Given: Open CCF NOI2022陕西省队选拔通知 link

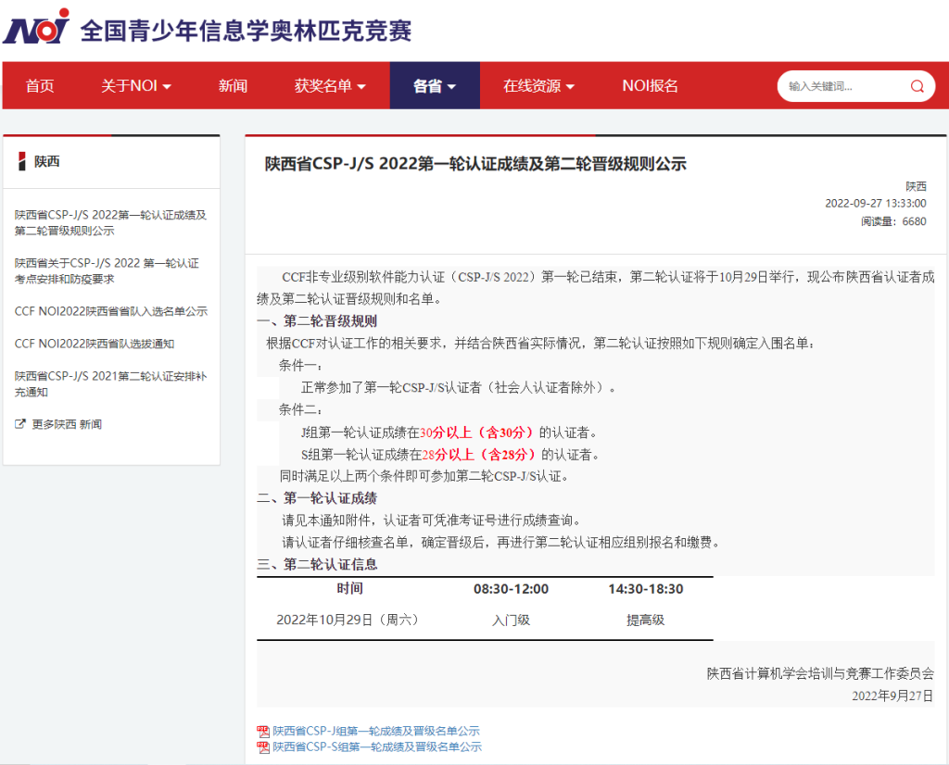Looking at the screenshot, I should 95,344.
